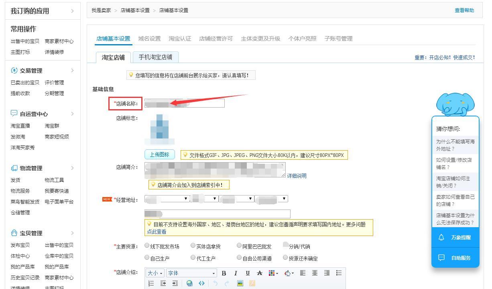The image size is (492, 289).
Task: Select 实体店拿货 as the main source
Action: pos(193,246)
